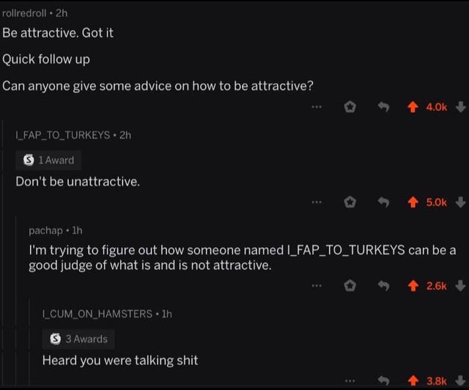This screenshot has height=390, width=469.
Task: Open three-dot menu on pachap's comment
Action: pos(316,286)
